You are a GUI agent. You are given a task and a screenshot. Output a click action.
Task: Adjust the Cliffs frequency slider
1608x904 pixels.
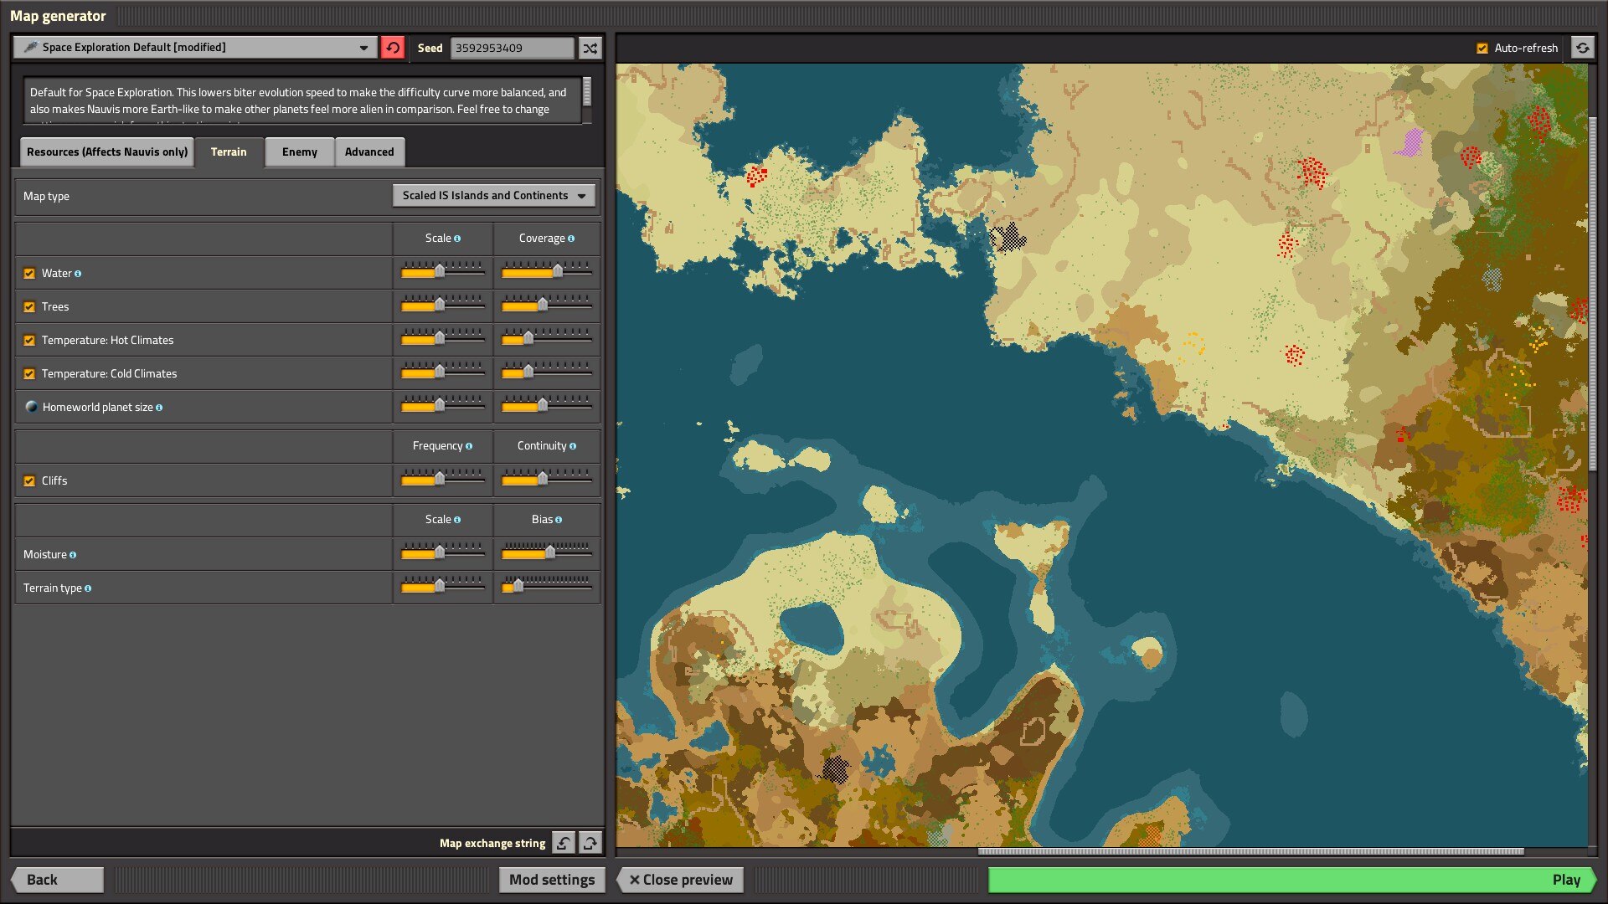443,479
